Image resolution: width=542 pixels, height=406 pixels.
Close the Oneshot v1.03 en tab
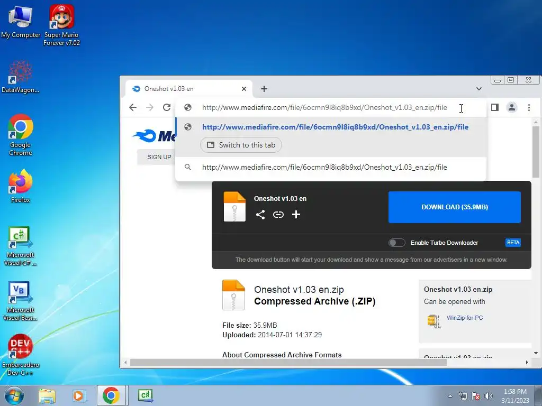click(x=243, y=89)
